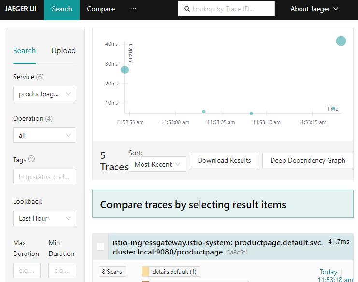Click the large scatter dot near 40ms

point(341,42)
